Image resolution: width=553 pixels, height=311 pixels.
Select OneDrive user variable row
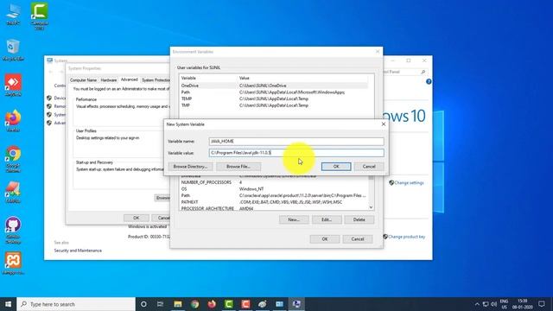coord(274,86)
